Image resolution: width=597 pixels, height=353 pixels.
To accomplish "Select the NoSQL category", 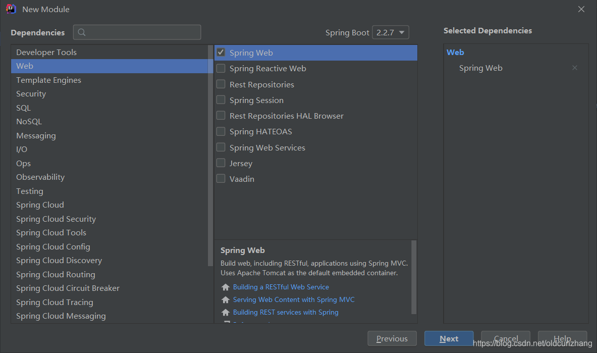I will tap(110, 122).
